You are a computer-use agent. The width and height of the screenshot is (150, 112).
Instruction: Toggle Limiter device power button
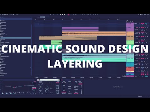coord(74,80)
